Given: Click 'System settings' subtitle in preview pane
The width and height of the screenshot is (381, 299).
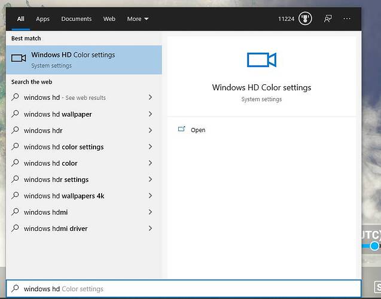Looking at the screenshot, I should (261, 99).
